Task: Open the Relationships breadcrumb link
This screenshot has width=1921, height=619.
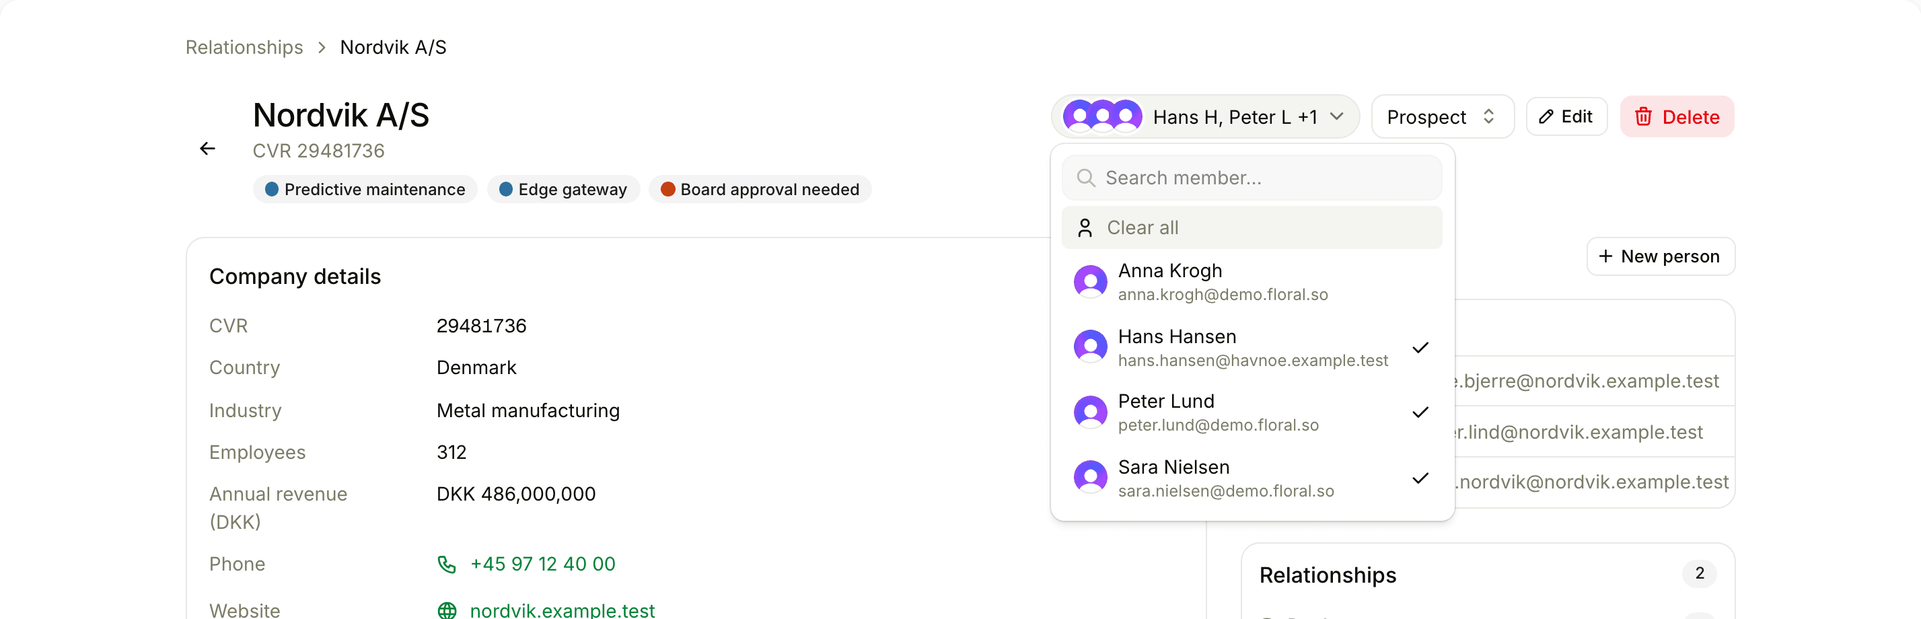Action: coord(244,48)
